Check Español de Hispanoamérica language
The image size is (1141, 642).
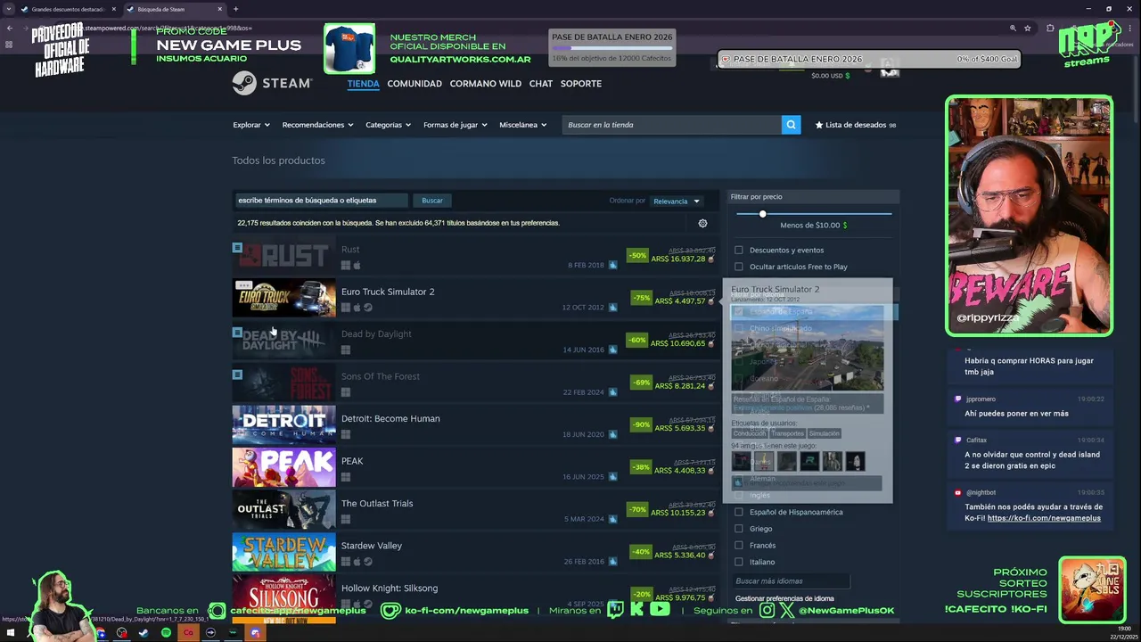(738, 512)
